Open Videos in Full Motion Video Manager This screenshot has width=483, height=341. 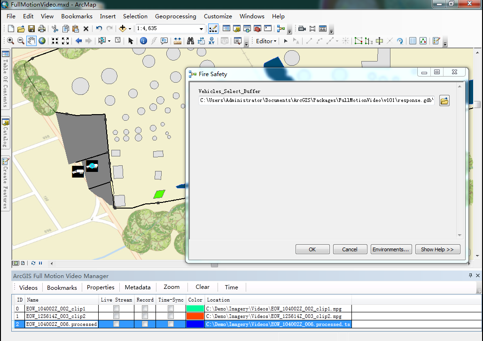click(28, 287)
